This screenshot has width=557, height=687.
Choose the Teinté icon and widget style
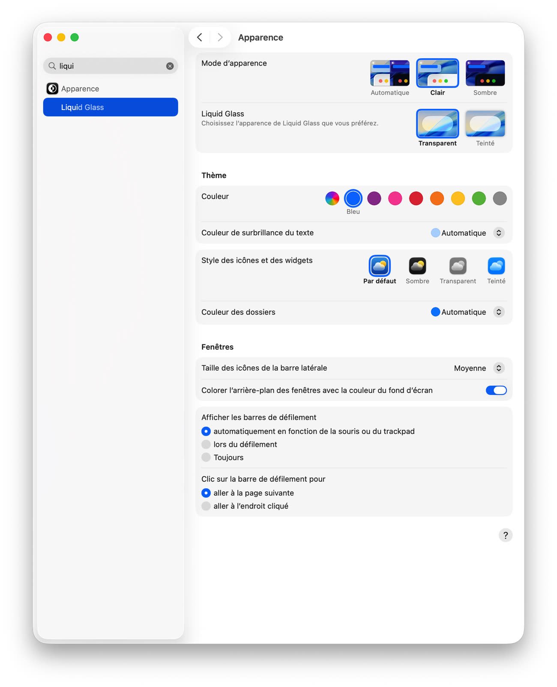(x=496, y=266)
